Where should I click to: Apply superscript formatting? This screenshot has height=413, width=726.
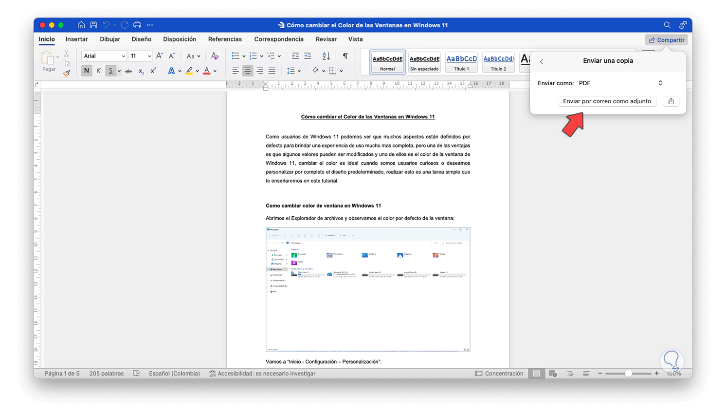point(153,71)
